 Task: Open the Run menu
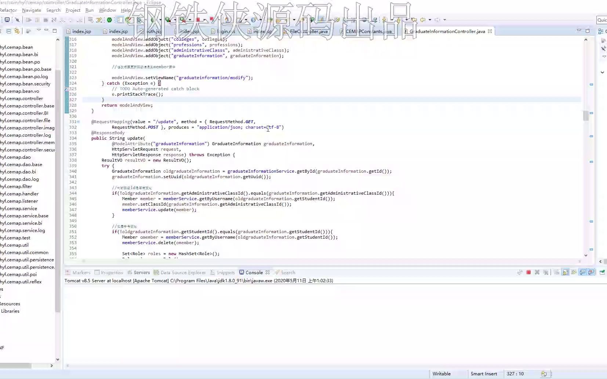[x=90, y=10]
